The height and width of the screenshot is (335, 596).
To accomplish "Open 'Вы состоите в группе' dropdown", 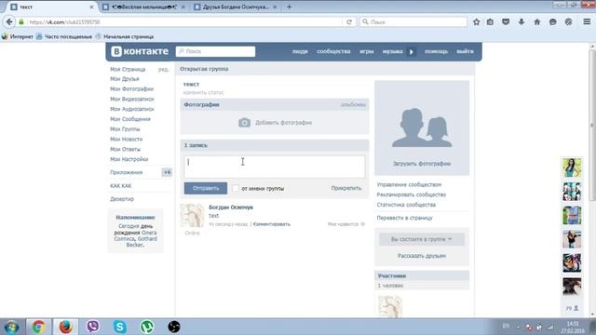I will click(422, 239).
